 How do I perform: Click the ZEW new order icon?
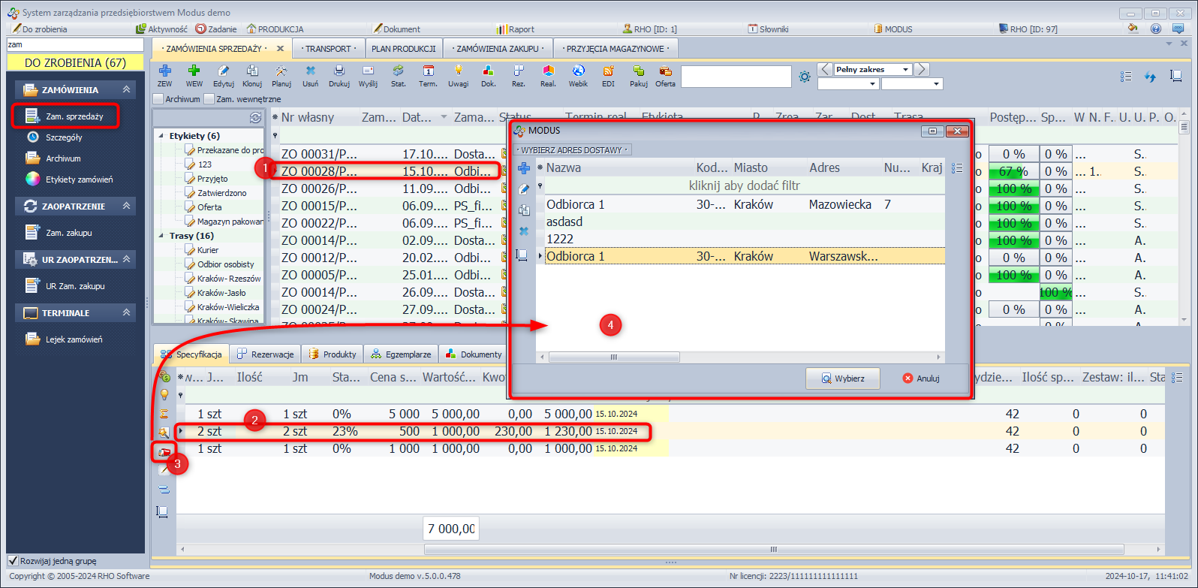(x=164, y=71)
